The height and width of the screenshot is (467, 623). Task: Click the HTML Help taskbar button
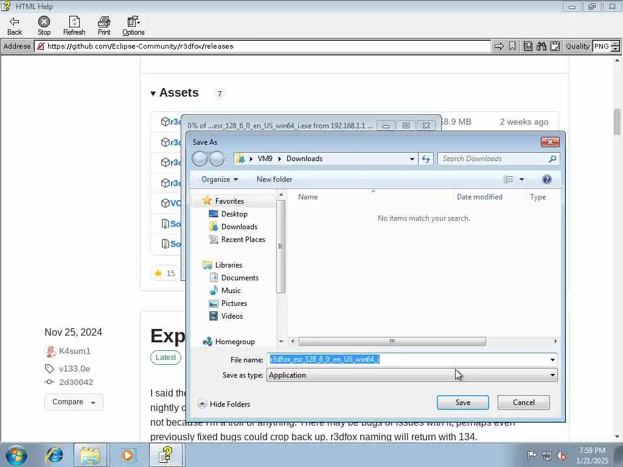click(x=166, y=455)
